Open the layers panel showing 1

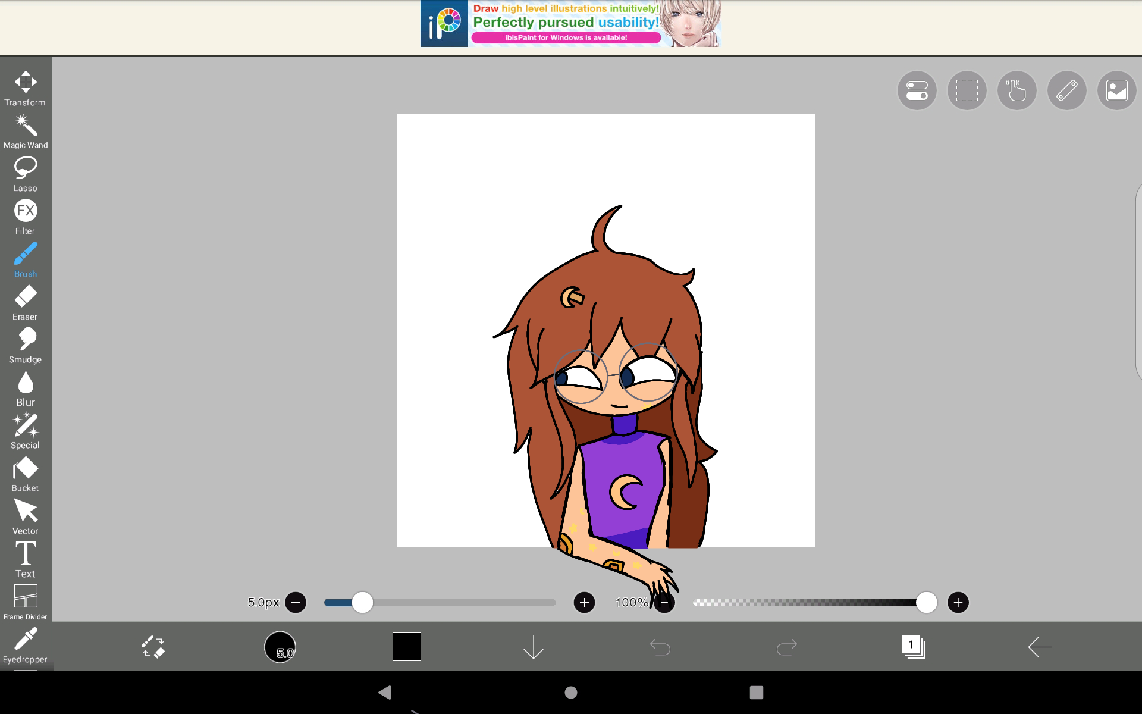[x=914, y=647]
